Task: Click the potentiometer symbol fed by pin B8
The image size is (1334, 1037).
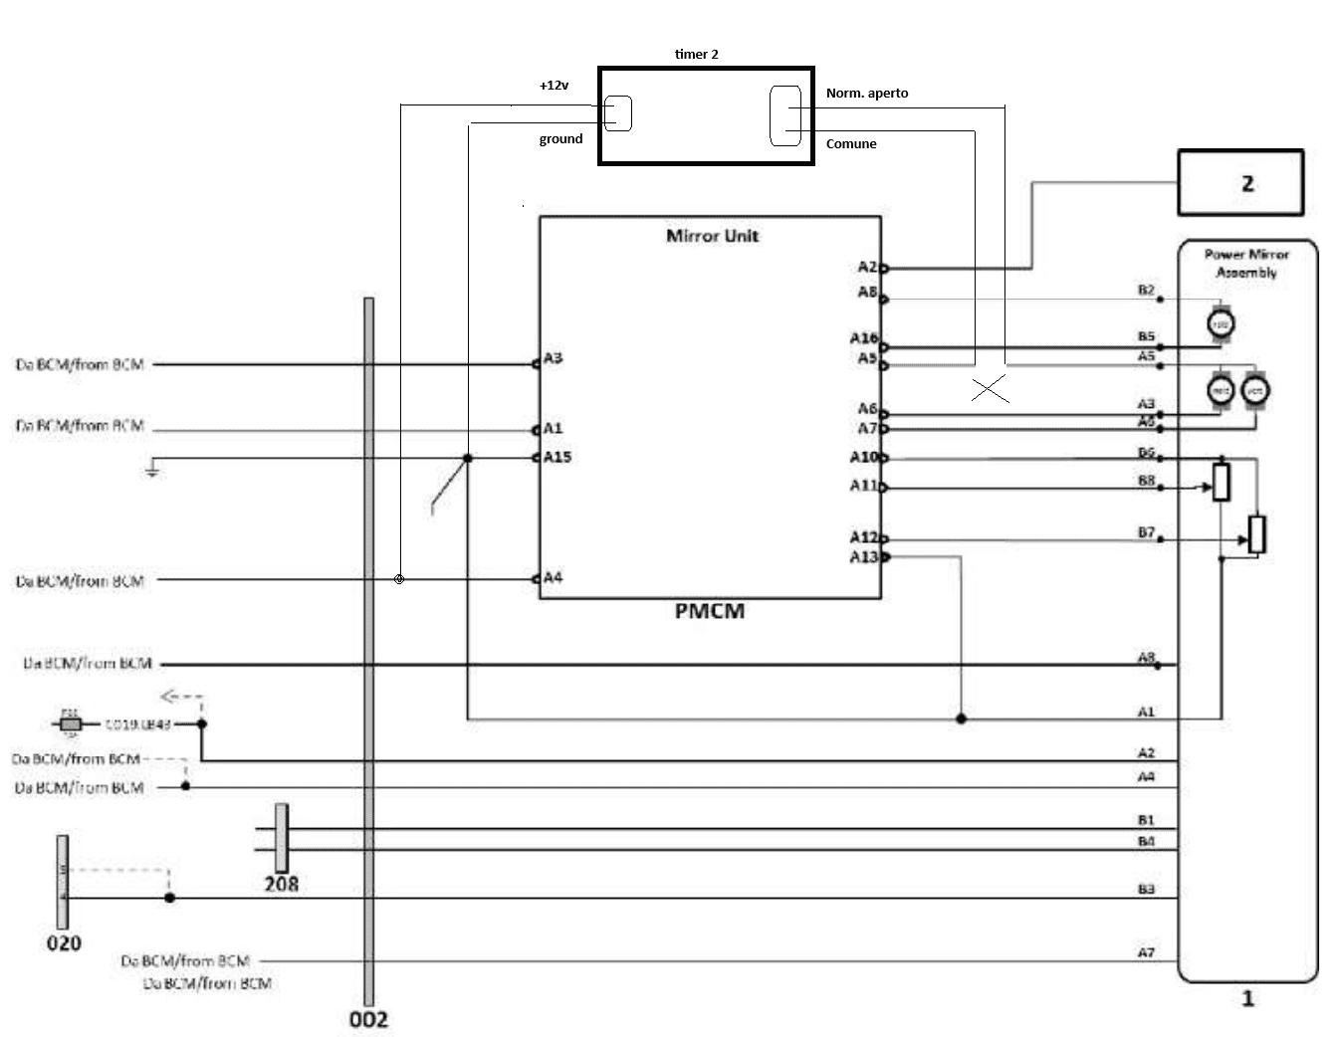Action: point(1222,483)
